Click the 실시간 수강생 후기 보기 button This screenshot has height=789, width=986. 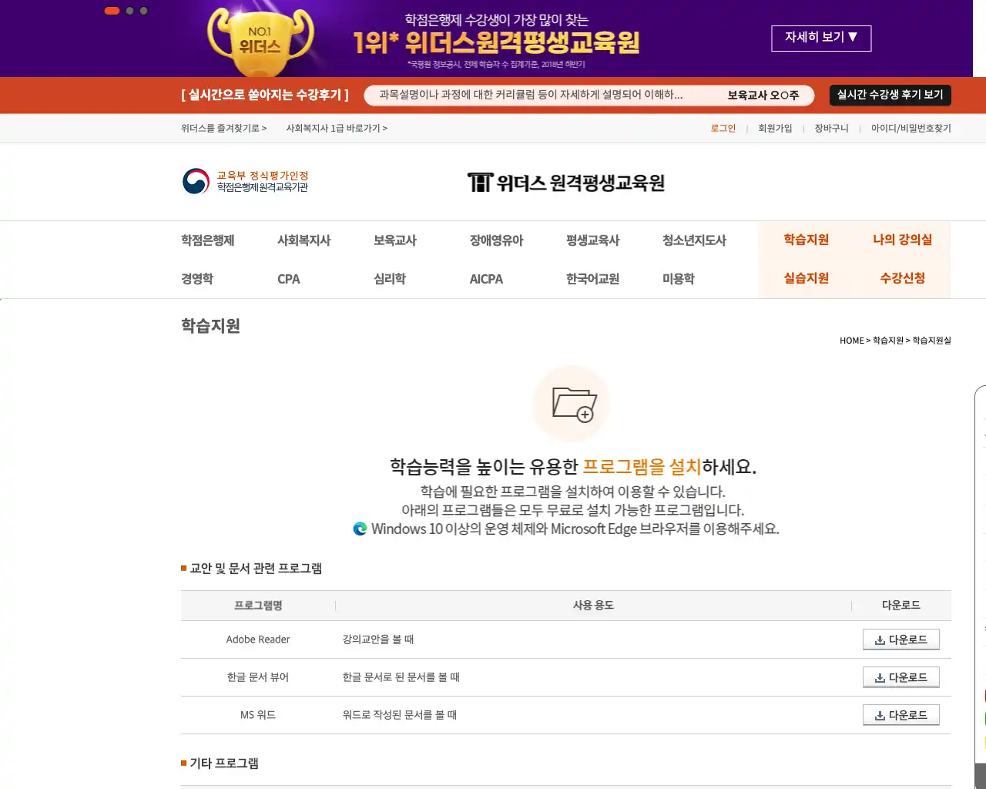pos(889,95)
